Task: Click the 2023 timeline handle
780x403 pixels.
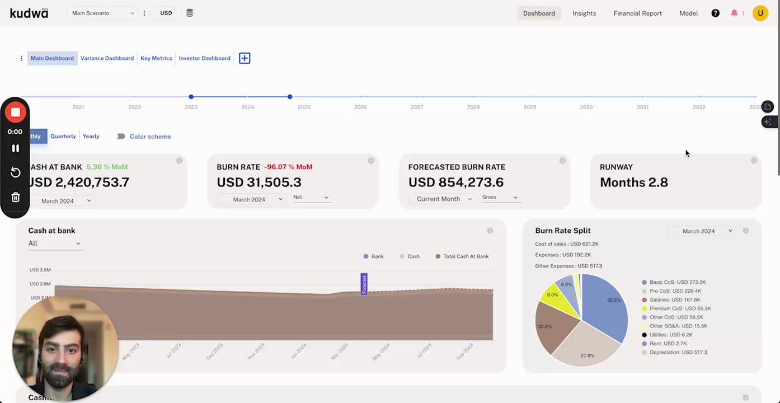Action: point(191,97)
